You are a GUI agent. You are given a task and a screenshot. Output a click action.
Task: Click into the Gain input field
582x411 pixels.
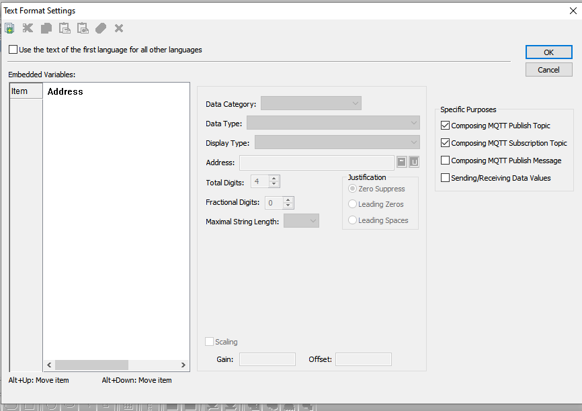click(267, 359)
